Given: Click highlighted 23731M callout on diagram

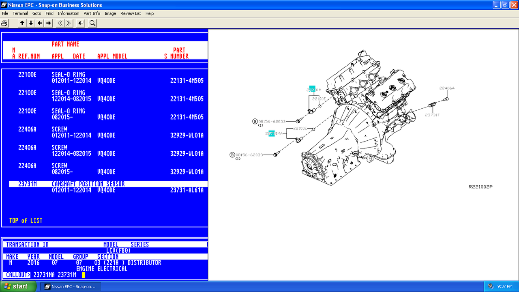Looking at the screenshot, I should tap(314, 90).
